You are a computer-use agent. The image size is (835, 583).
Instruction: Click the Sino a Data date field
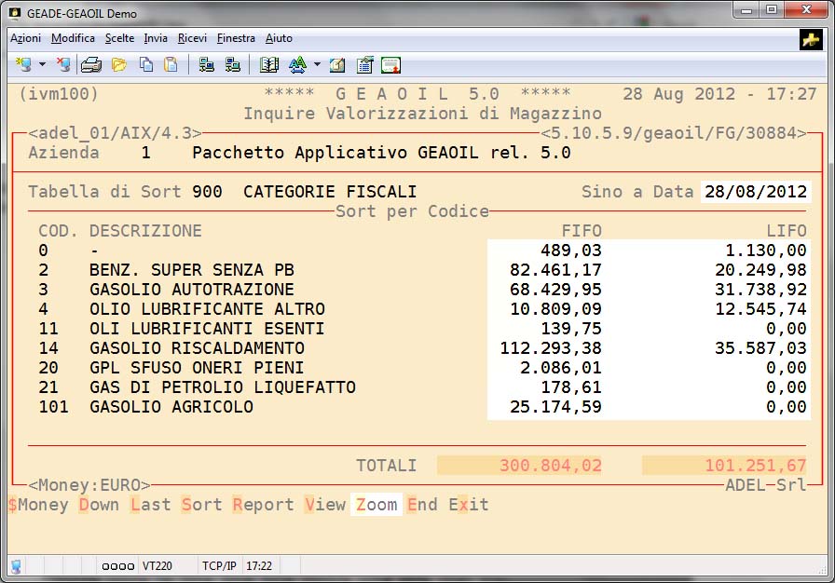click(755, 192)
